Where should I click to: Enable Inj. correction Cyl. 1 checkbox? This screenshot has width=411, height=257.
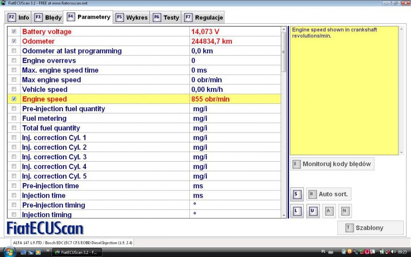coord(14,138)
